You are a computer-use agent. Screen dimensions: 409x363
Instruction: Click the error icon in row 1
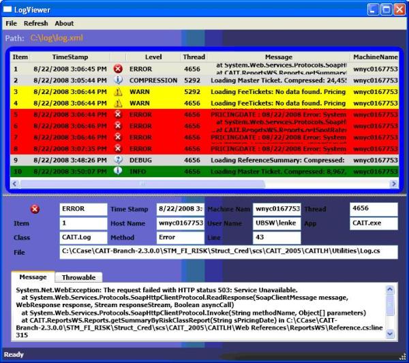point(118,69)
